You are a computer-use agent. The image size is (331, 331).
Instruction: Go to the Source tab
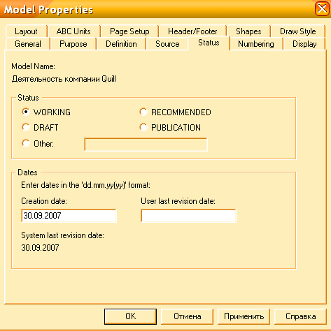[167, 44]
